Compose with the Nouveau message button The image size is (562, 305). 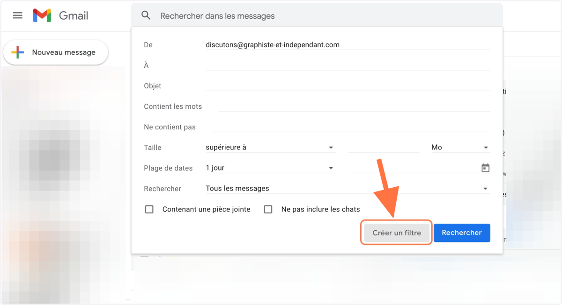56,52
